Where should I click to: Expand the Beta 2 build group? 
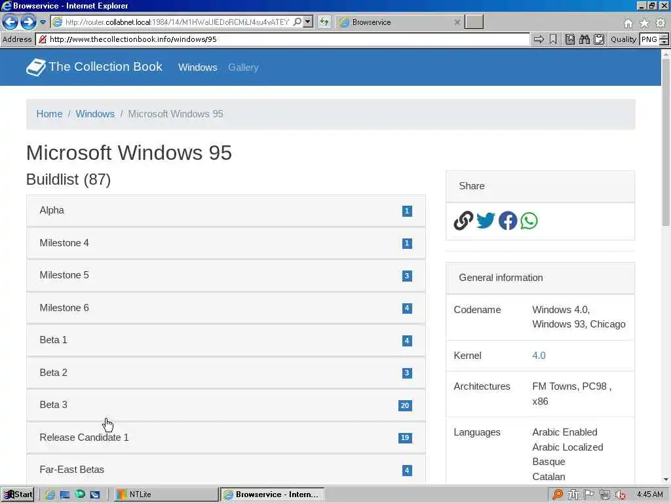[x=226, y=373]
